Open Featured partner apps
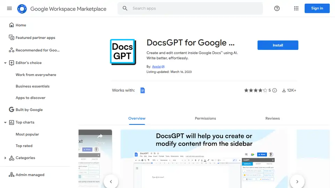Viewport: 335px width, 188px height. (35, 38)
